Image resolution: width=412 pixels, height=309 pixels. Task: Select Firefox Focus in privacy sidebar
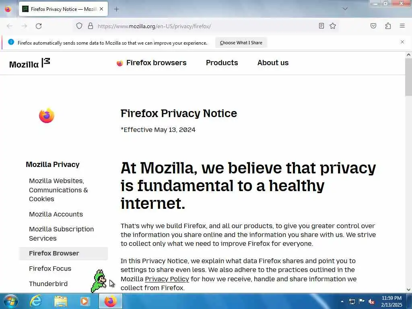coord(50,268)
